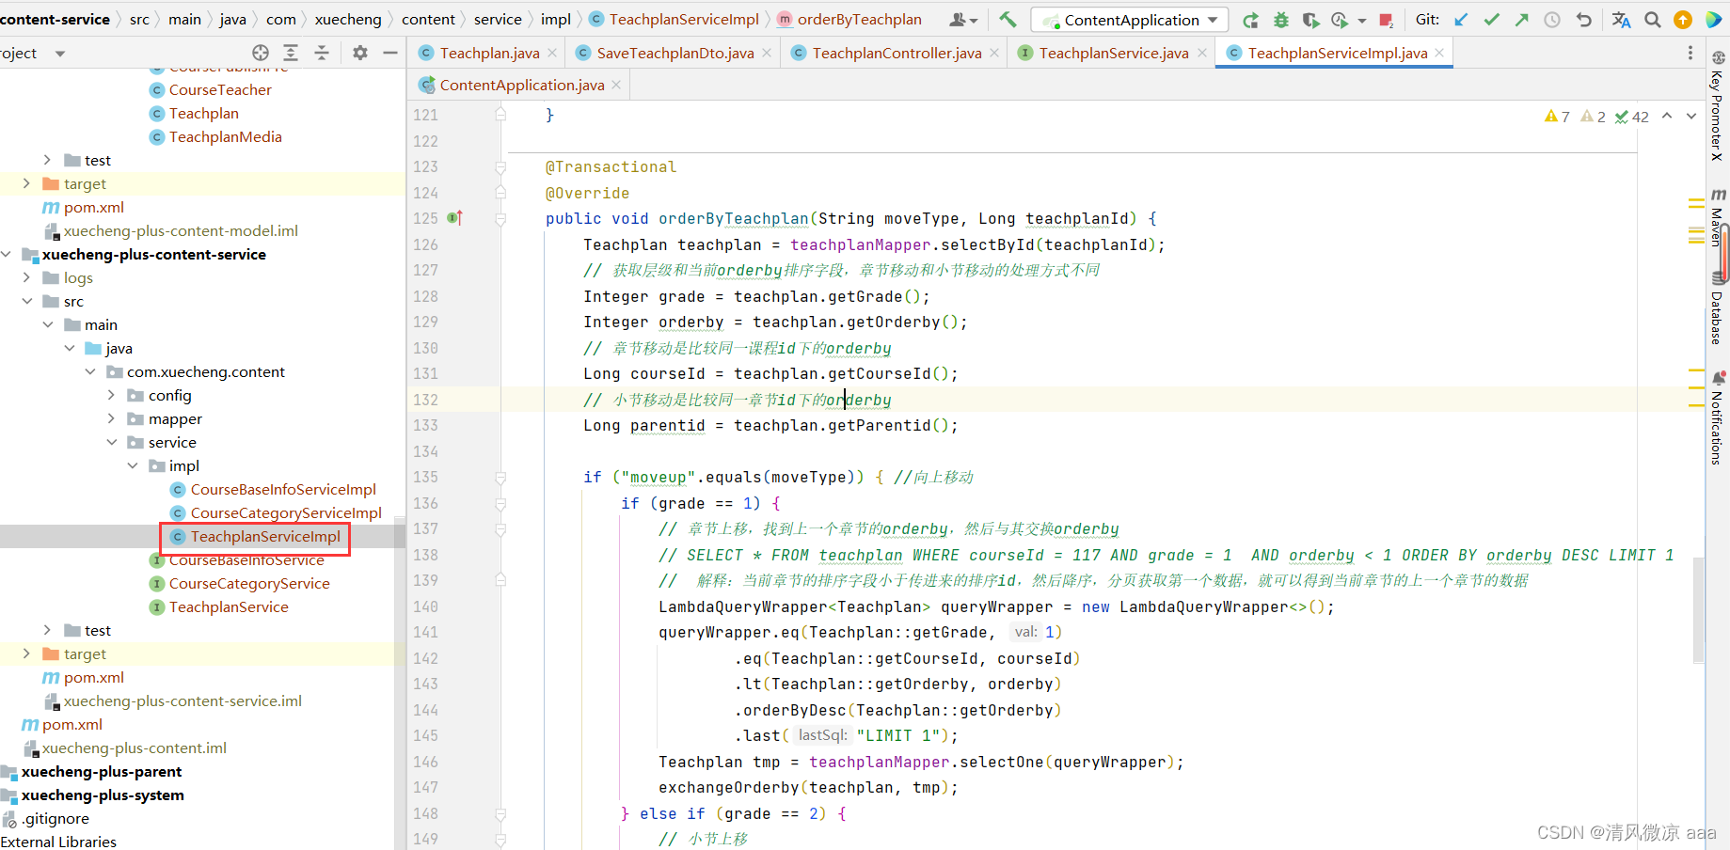Collapse the impl package

click(133, 466)
